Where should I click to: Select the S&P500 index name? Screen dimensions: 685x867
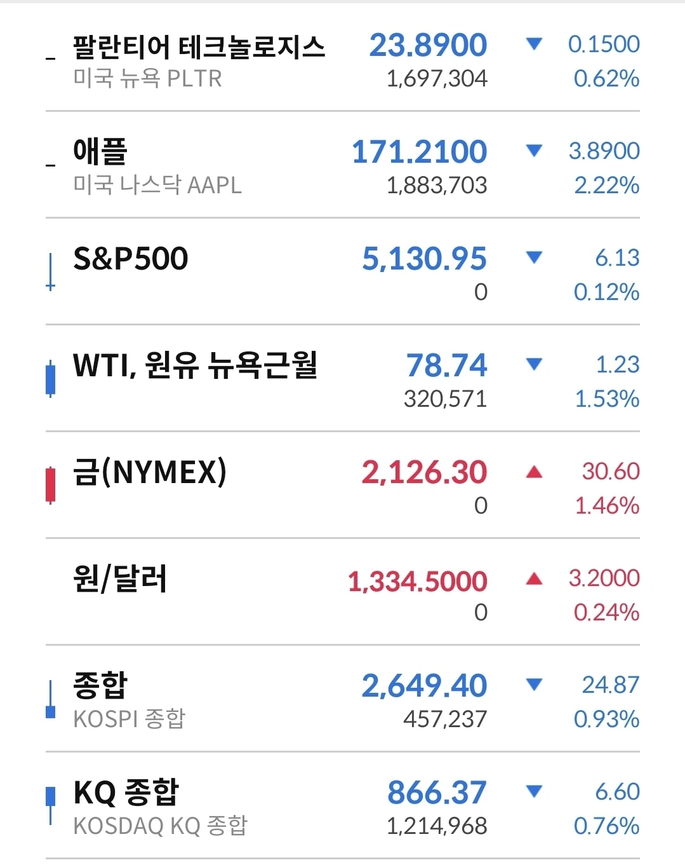[x=131, y=258]
